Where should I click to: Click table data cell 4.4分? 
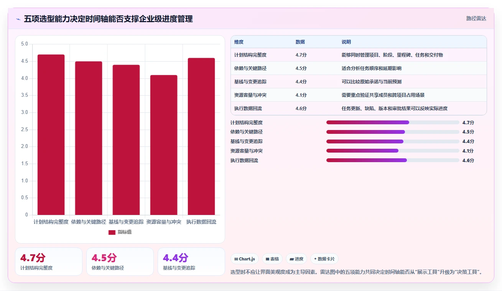pos(301,82)
